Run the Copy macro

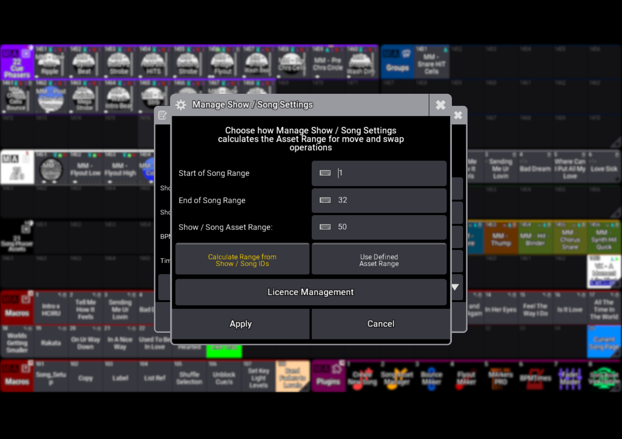85,376
